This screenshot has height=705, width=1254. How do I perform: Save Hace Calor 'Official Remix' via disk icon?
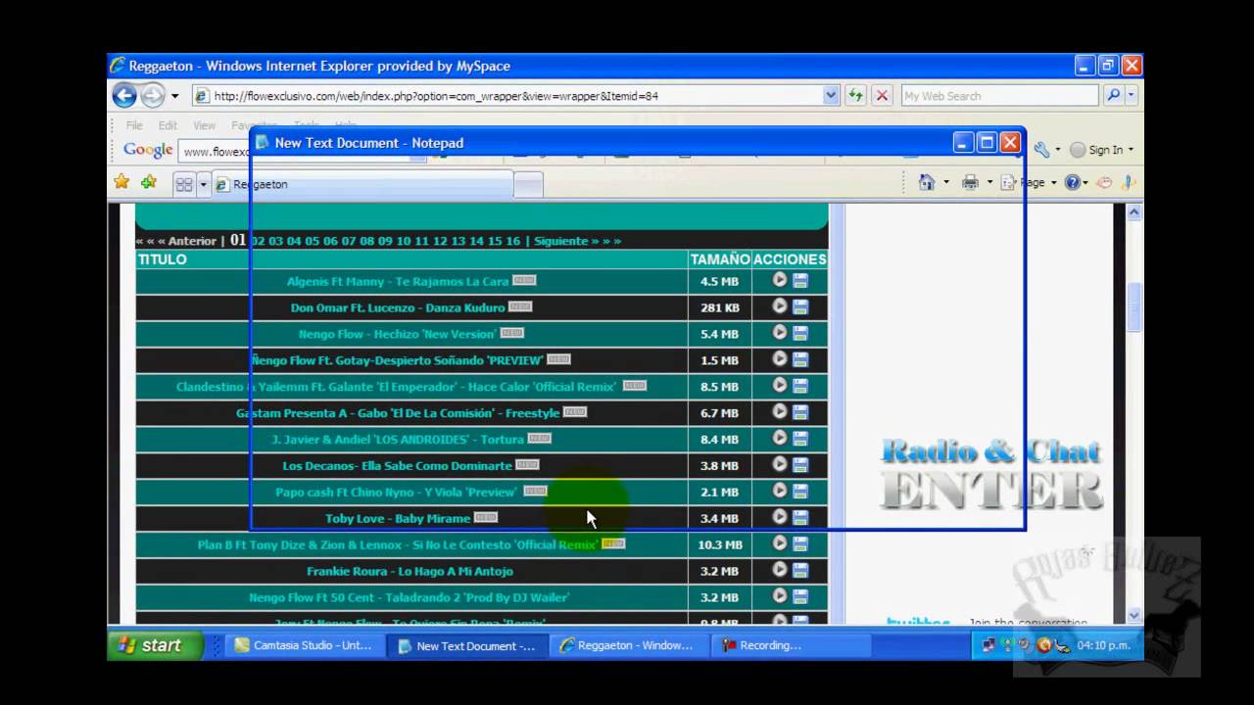800,387
